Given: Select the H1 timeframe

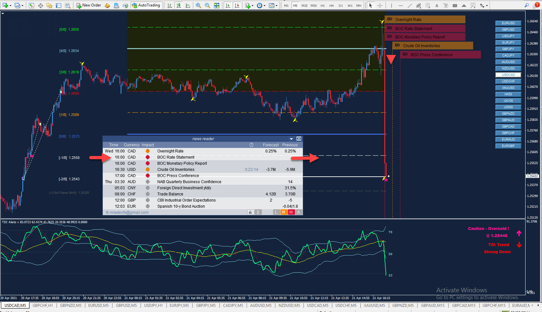Looking at the screenshot, I should pyautogui.click(x=323, y=5).
